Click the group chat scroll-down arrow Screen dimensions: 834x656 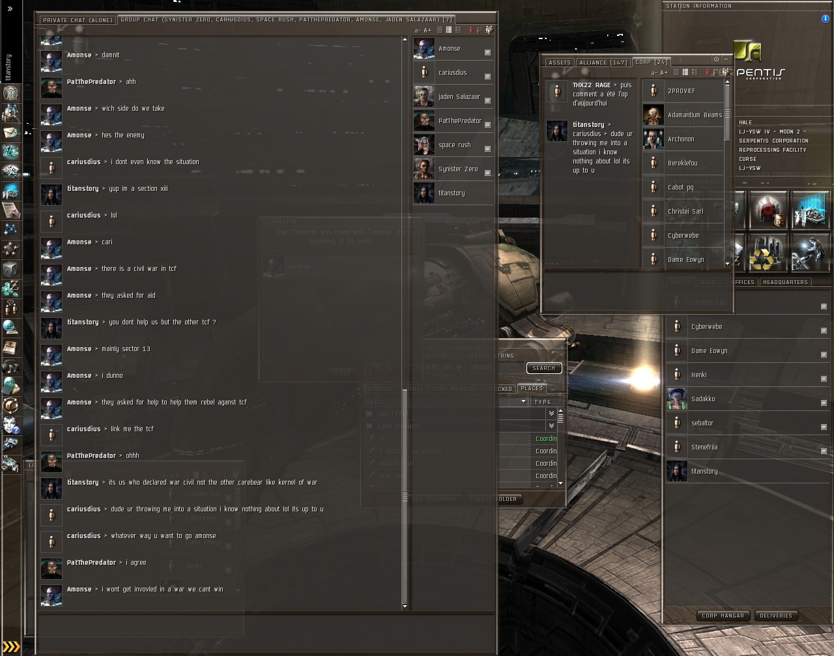pos(405,606)
